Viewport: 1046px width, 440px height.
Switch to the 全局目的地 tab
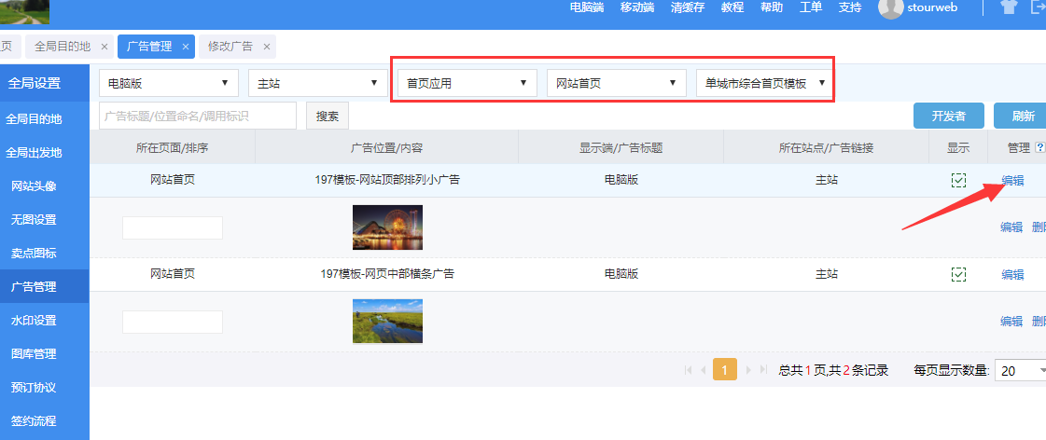pos(62,46)
